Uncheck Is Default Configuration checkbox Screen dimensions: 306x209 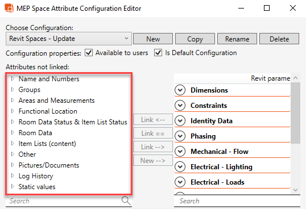[158, 53]
